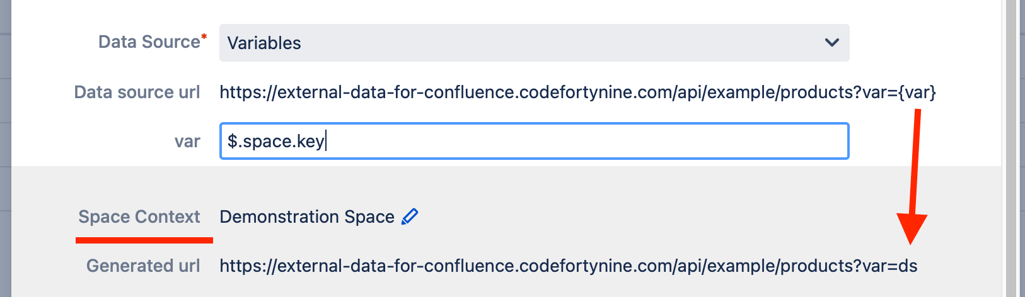This screenshot has width=1025, height=297.
Task: Click the chevron arrow of the Variables dropdown
Action: (831, 43)
